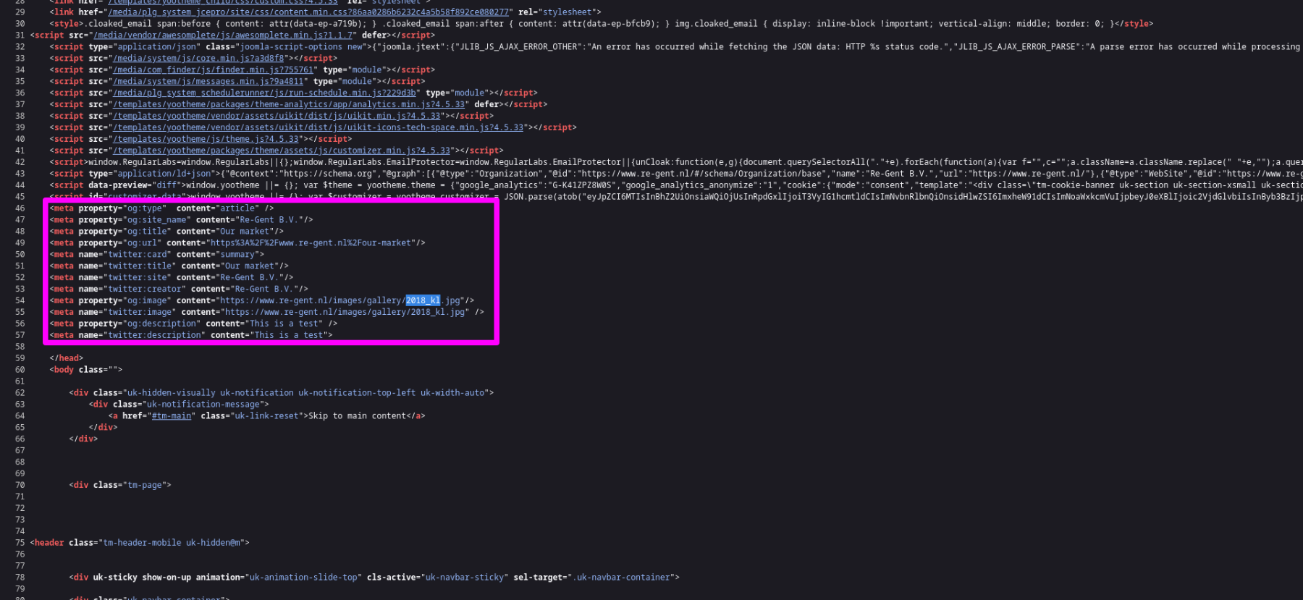
Task: Open the uikit.min.js script link
Action: point(277,116)
